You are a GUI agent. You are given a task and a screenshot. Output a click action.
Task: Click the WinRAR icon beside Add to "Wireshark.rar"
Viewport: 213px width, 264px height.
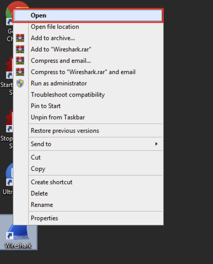[20, 49]
